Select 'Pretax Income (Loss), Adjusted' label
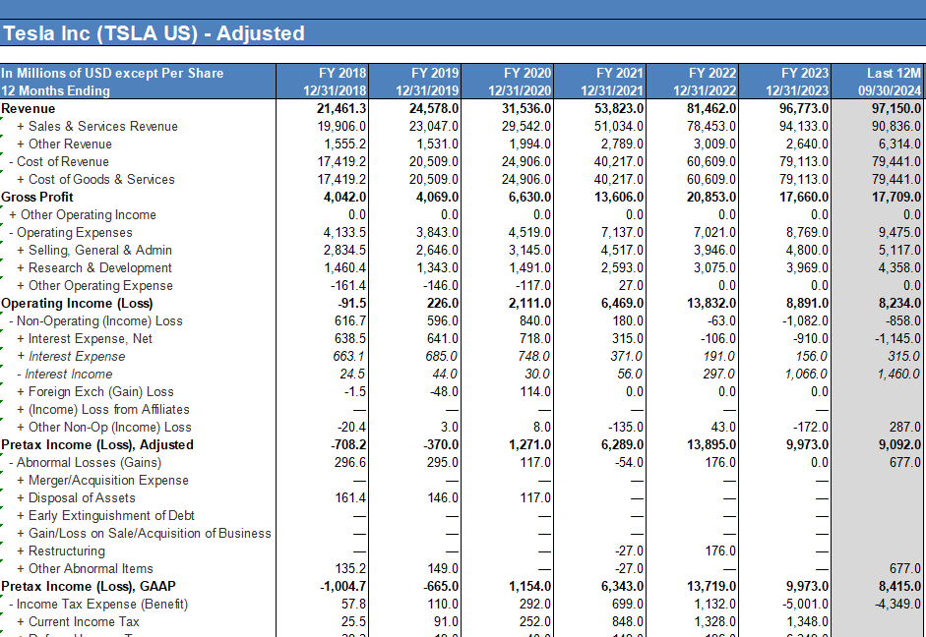The image size is (926, 637). click(x=97, y=444)
